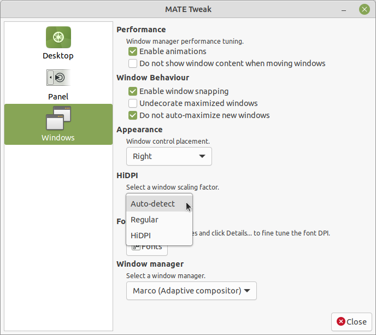Untick Enable window snapping
The width and height of the screenshot is (376, 335).
[x=133, y=91]
